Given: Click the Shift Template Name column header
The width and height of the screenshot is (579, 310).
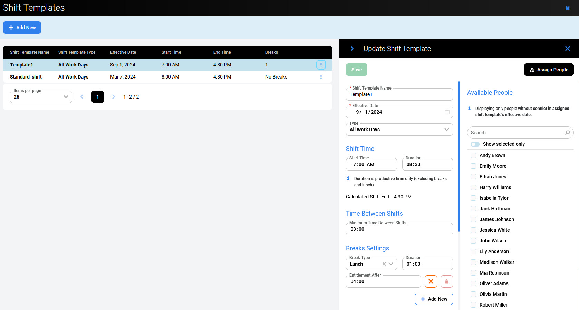Looking at the screenshot, I should coord(29,52).
